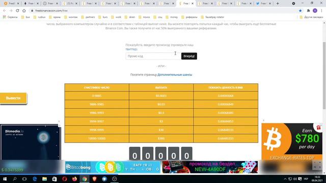Show hidden system tray icons
Image resolution: width=326 pixels, height=183 pixels.
click(285, 179)
